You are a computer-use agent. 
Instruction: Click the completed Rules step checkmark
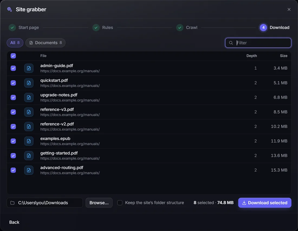tap(96, 28)
